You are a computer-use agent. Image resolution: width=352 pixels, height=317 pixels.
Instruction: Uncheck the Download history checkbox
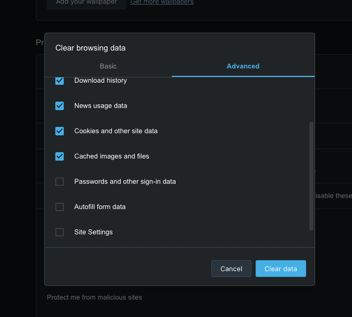(x=60, y=81)
